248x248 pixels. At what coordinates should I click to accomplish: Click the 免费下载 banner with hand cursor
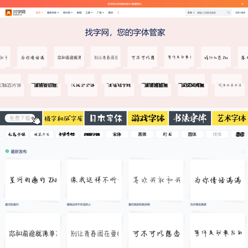click(21, 118)
